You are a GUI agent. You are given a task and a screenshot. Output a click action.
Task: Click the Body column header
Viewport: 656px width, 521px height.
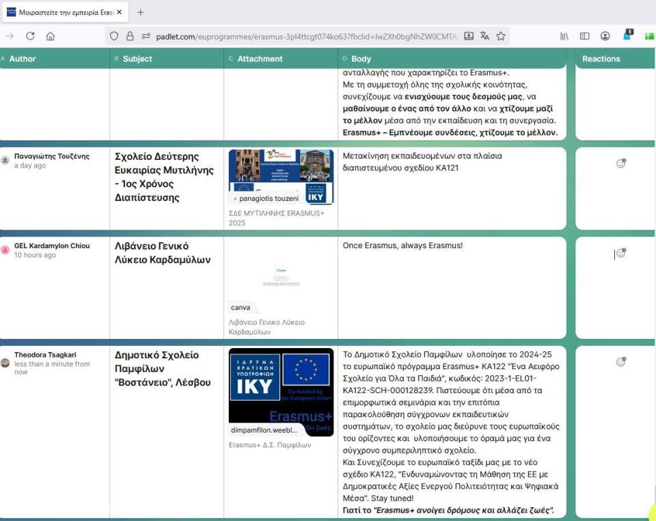(x=361, y=59)
